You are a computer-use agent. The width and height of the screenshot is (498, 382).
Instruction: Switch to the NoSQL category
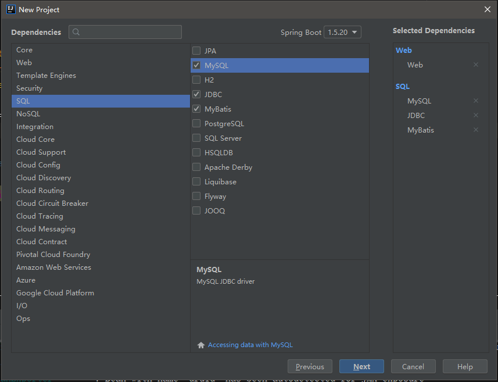pos(101,114)
